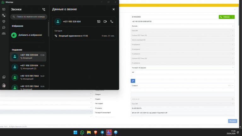Select the Calls phone icon in WhatsApp sidebar
Image resolution: width=242 pixels, height=136 pixels.
pyautogui.click(x=4, y=15)
